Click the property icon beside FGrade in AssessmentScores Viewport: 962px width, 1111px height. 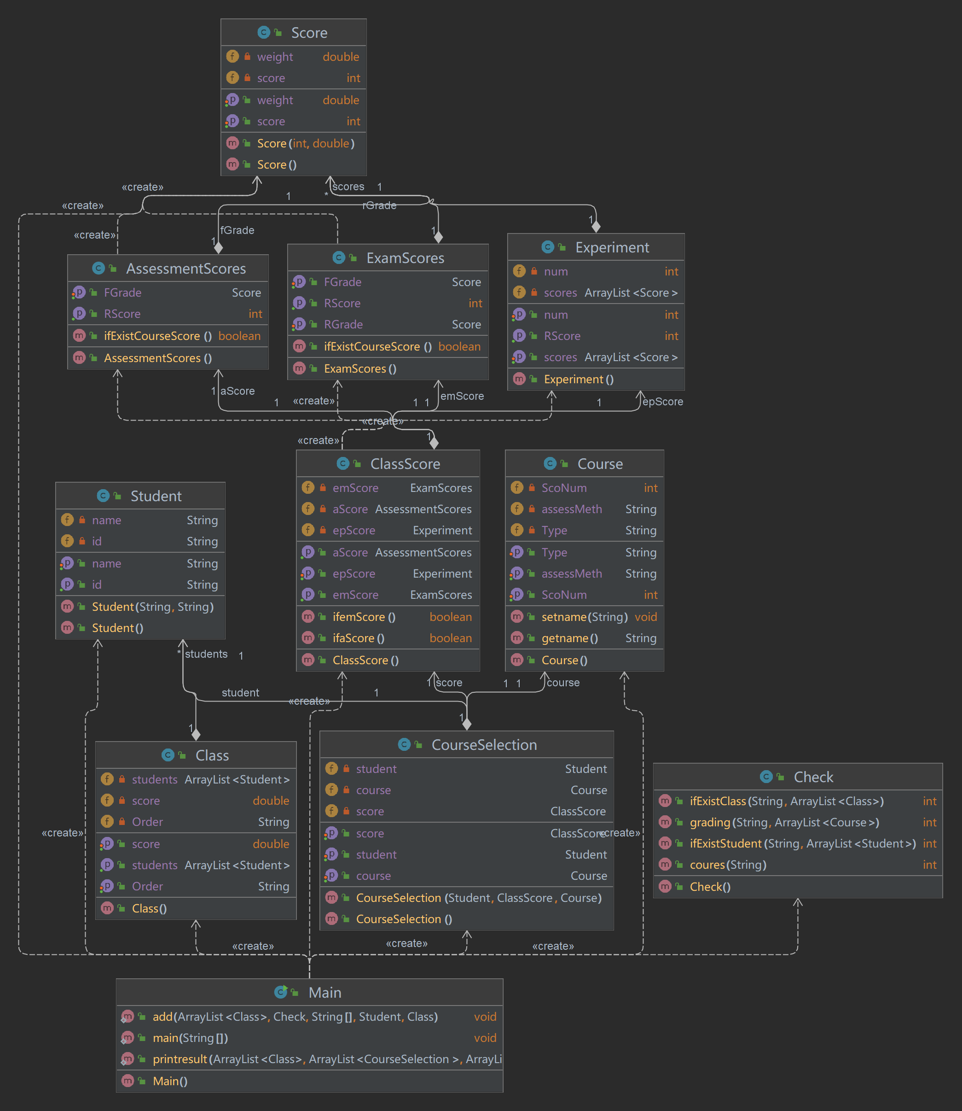pos(79,292)
